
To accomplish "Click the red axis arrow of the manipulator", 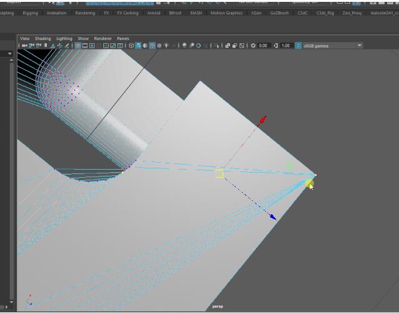I will pyautogui.click(x=263, y=118).
